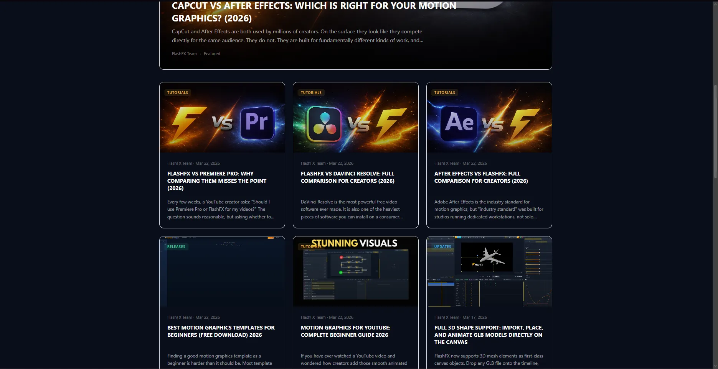The height and width of the screenshot is (369, 718).
Task: Click the Tutorials tag on DaVinci Resolve card
Action: pos(311,93)
